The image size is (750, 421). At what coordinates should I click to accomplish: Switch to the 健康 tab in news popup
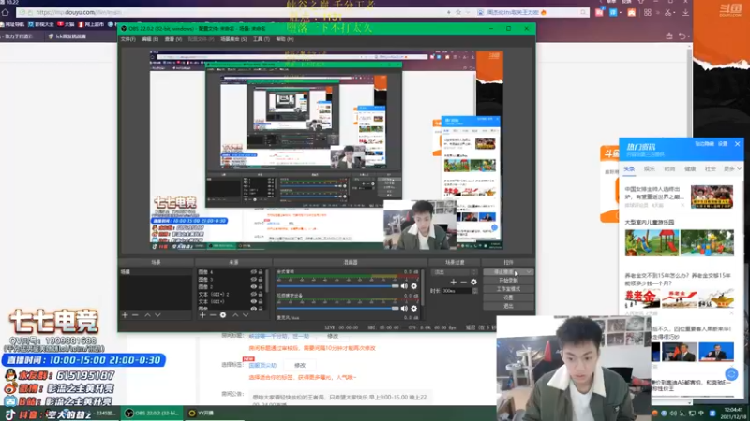pos(690,169)
